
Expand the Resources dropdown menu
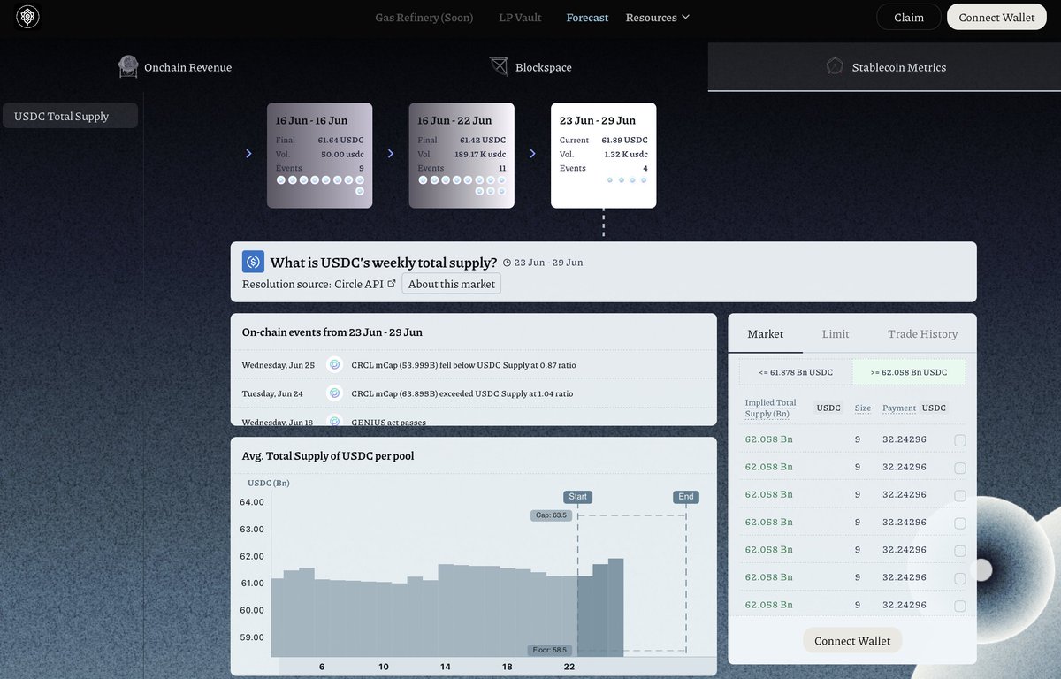pyautogui.click(x=657, y=18)
